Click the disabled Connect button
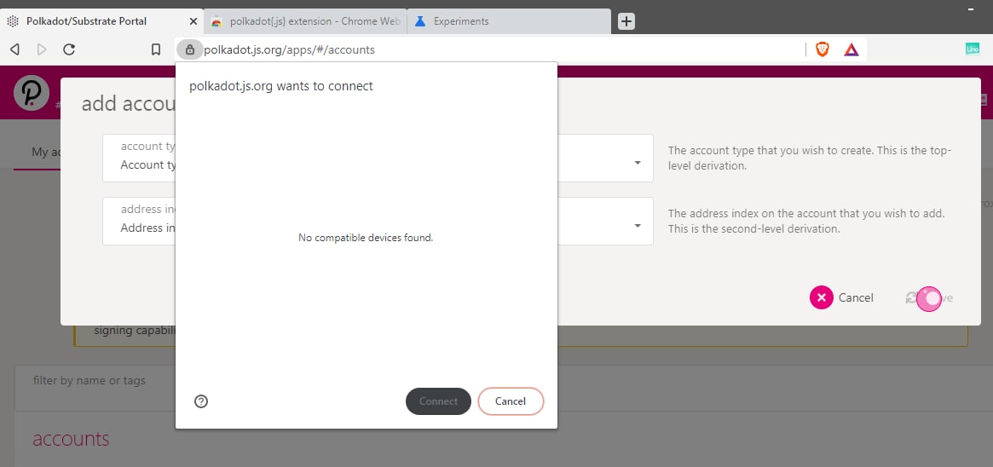Screen dimensions: 993x467 point(438,401)
